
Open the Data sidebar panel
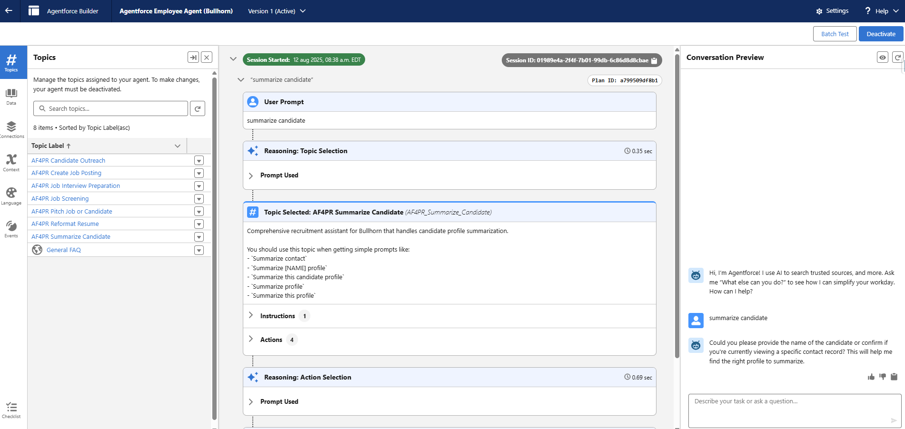[11, 96]
